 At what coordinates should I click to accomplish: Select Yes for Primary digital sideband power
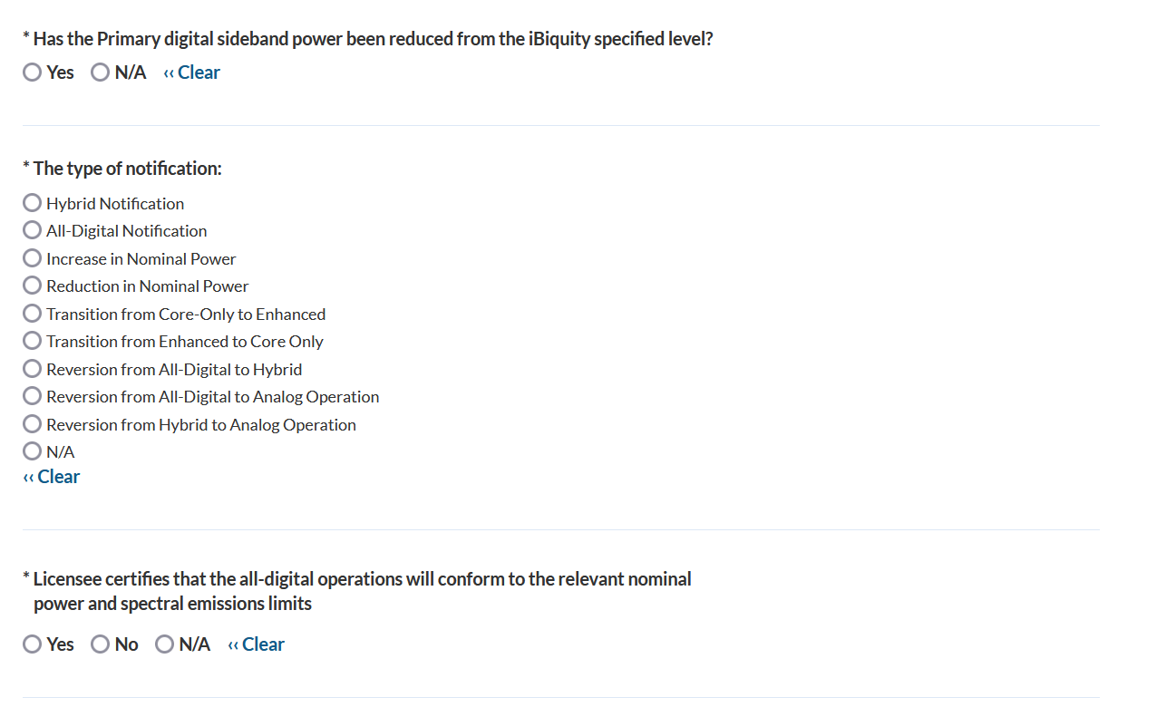click(x=33, y=73)
